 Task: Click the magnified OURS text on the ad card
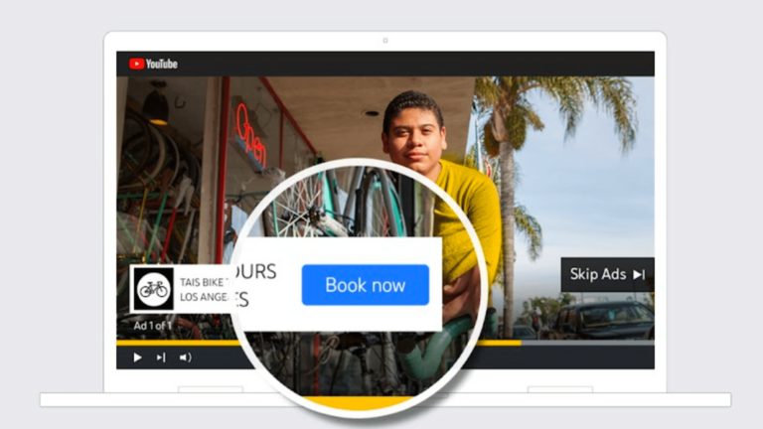point(256,271)
